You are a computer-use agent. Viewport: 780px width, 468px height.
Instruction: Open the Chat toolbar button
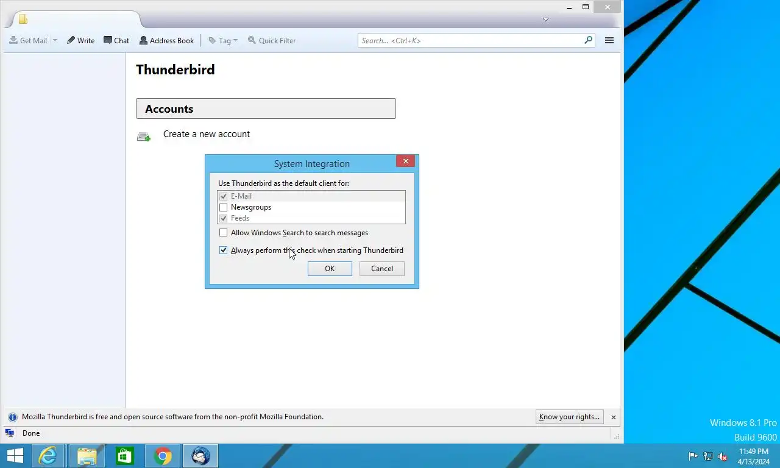[x=116, y=40]
